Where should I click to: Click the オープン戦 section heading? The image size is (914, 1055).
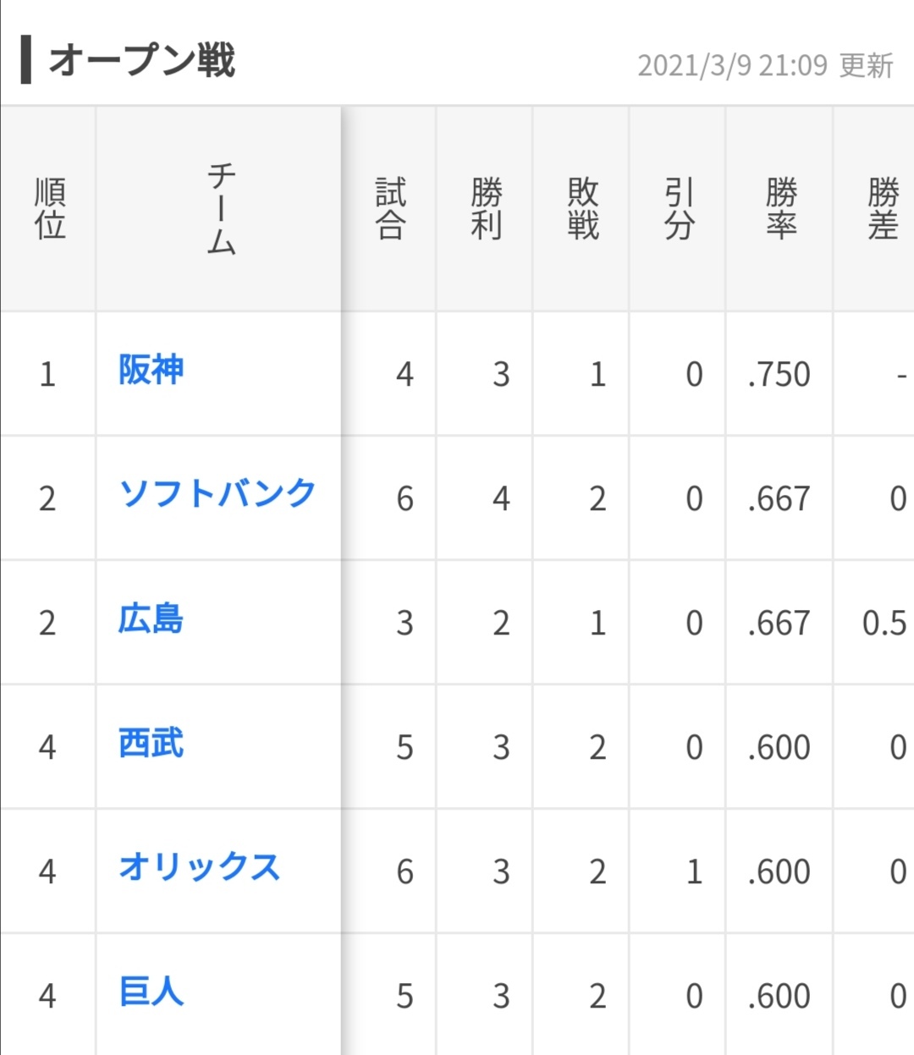[x=141, y=61]
